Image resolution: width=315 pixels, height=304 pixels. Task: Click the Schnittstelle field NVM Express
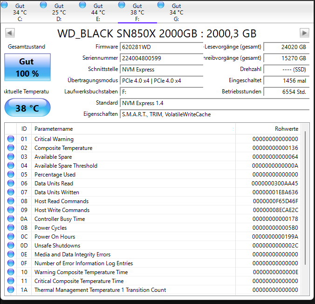[x=162, y=70]
